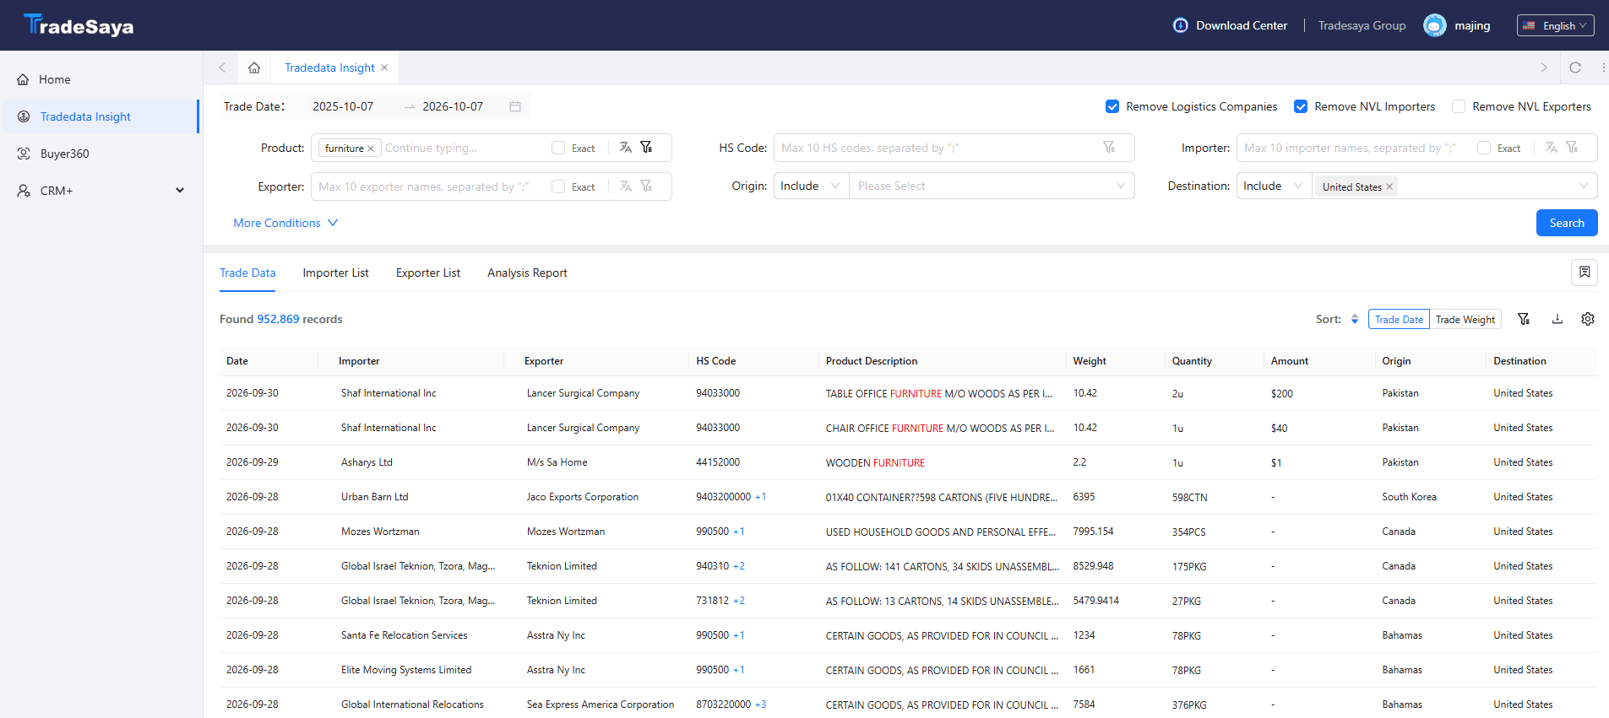Viewport: 1609px width, 718px height.
Task: Uncheck Remove Logistics Companies
Action: pos(1112,106)
